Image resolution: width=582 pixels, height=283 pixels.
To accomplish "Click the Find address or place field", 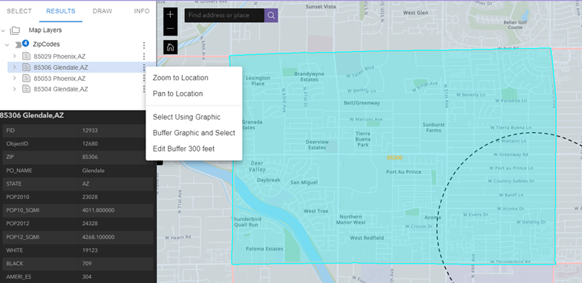I will point(224,15).
